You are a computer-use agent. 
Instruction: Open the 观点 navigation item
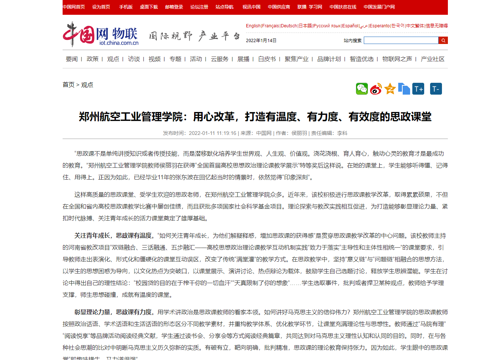click(x=113, y=59)
